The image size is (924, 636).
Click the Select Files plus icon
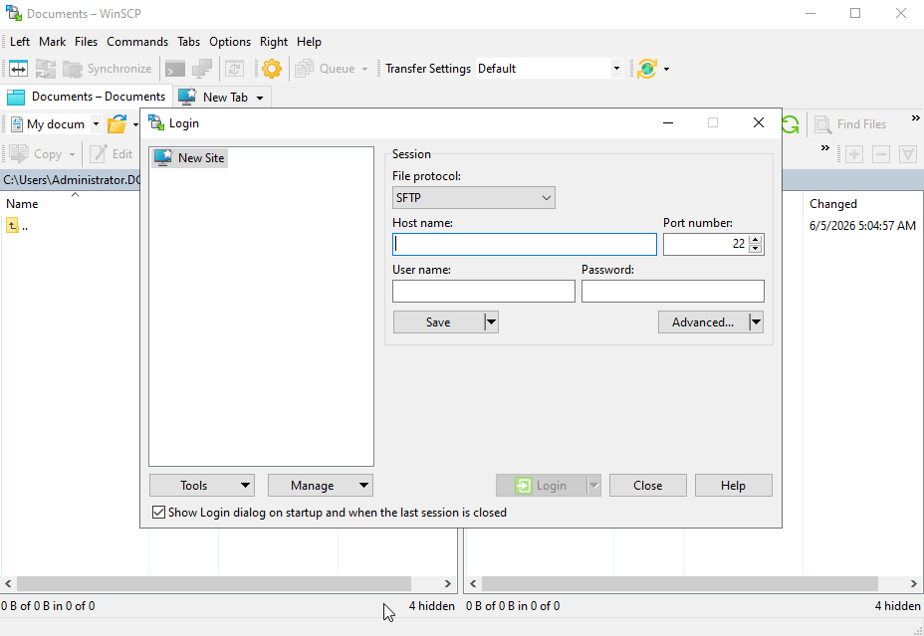pos(854,154)
